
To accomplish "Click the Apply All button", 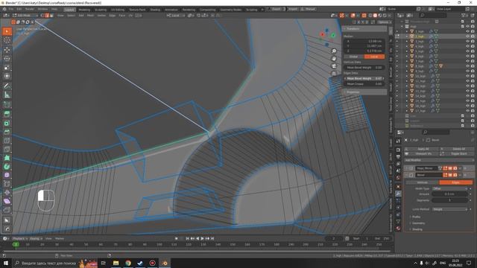I will pos(423,149).
